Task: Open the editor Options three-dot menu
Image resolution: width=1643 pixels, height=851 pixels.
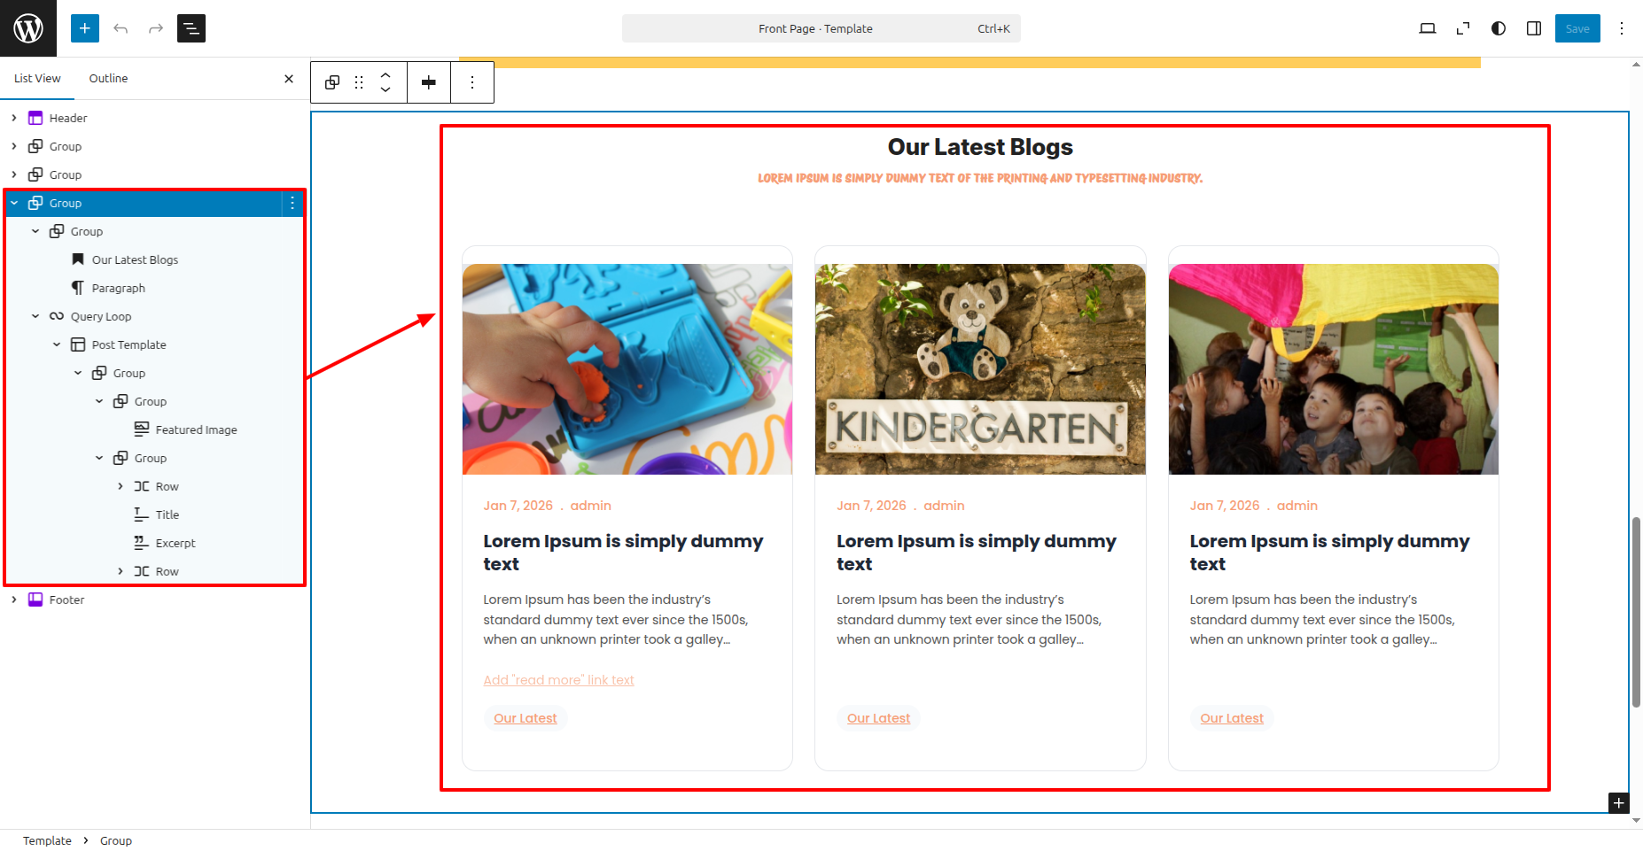Action: click(x=1622, y=28)
